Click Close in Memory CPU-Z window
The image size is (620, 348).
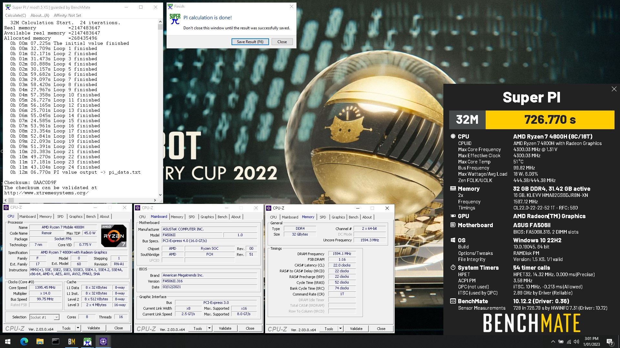click(381, 329)
